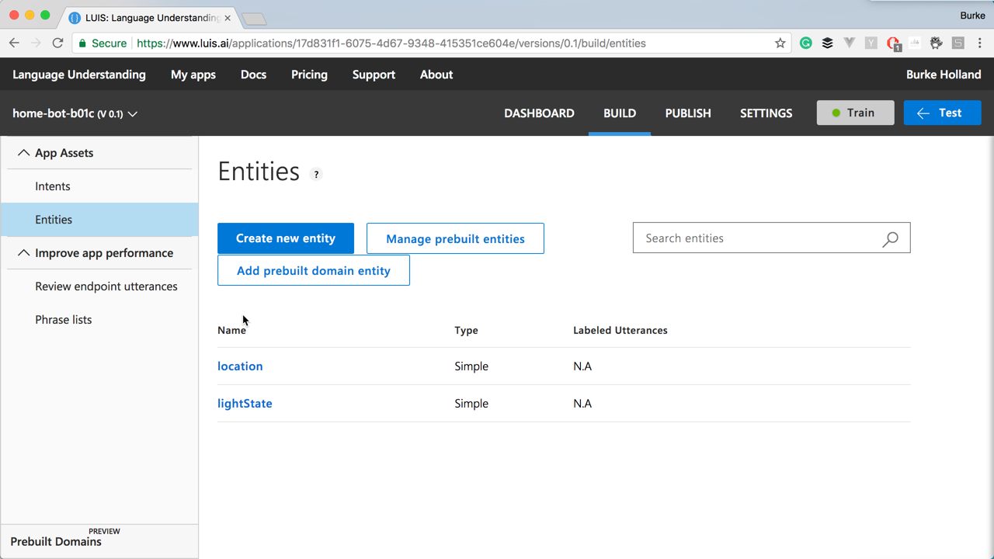994x559 pixels.
Task: Open the Chrome three-dot menu
Action: [x=980, y=43]
